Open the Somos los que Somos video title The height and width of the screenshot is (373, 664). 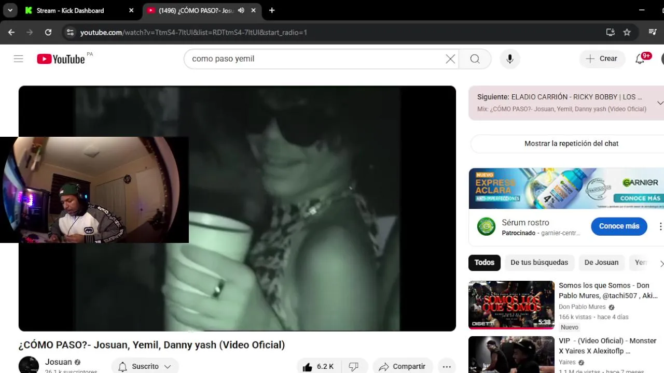[x=608, y=291]
